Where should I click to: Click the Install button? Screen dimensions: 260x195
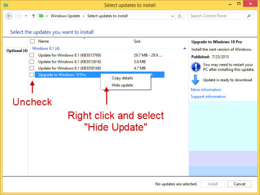[x=213, y=184]
